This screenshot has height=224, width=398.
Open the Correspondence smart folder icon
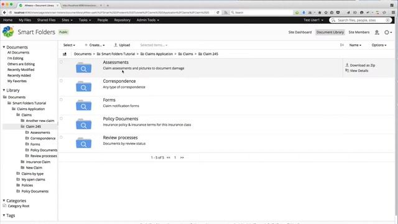[x=83, y=86]
